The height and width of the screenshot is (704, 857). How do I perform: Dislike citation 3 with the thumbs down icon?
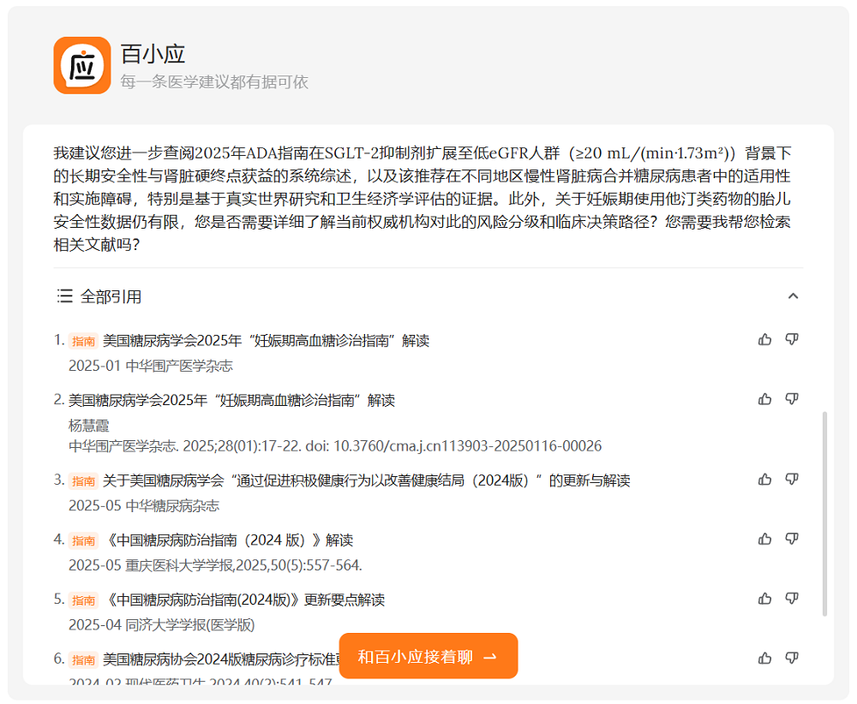coord(793,480)
